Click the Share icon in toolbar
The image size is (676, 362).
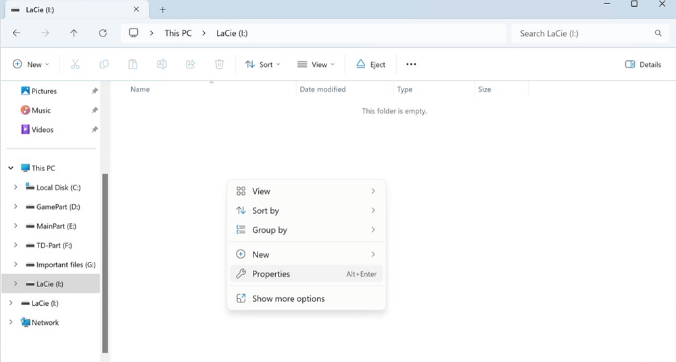(191, 64)
